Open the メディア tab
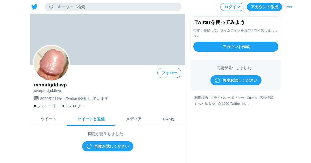Screen dimensions: 311x163 (x=134, y=119)
